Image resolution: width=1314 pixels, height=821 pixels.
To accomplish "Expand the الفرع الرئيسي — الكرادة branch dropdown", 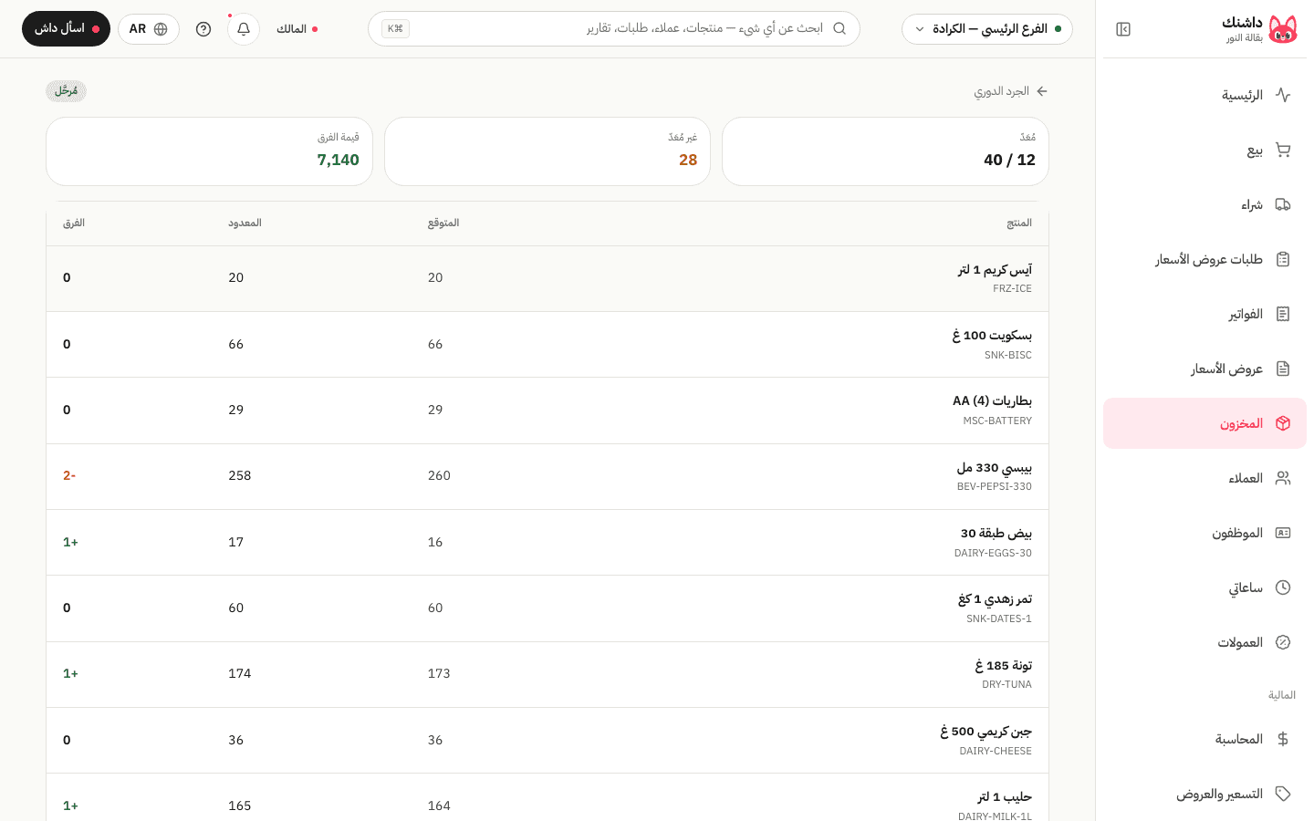I will (x=987, y=29).
